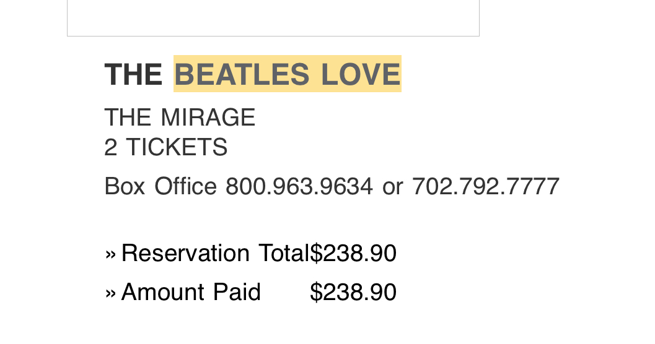
Task: Click the bullet arrow beside Amount Paid
Action: point(110,292)
